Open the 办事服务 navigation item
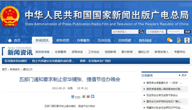The image size is (192, 110). tap(83, 40)
